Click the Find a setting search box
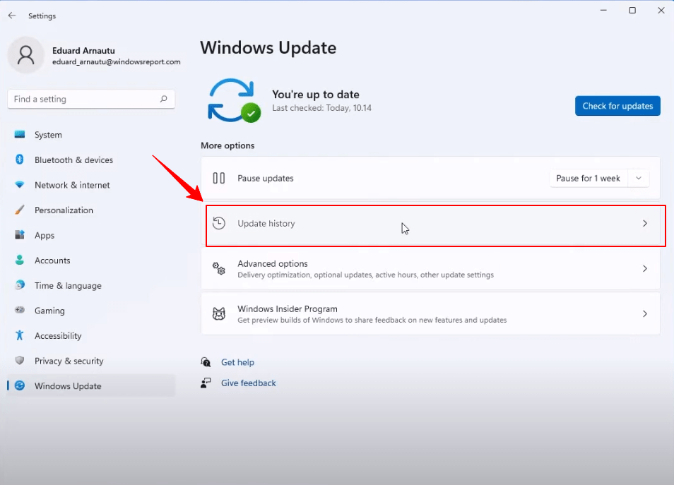This screenshot has height=485, width=674. click(x=91, y=99)
